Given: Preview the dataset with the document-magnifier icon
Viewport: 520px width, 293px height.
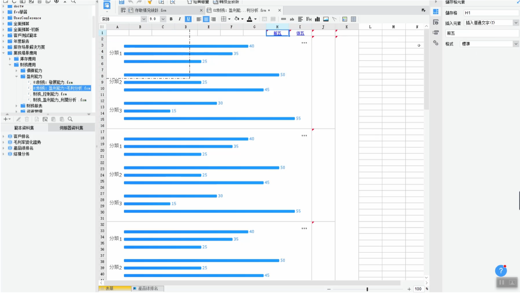Looking at the screenshot, I should pyautogui.click(x=37, y=119).
